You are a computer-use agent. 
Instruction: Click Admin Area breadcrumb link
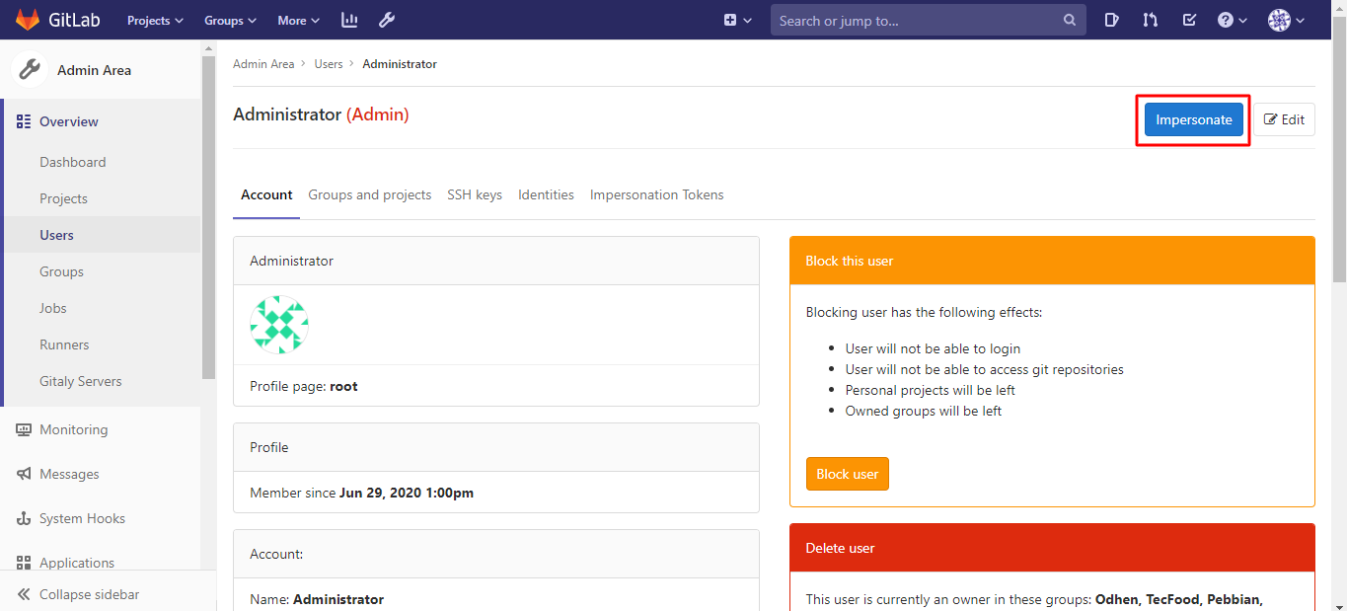(263, 64)
